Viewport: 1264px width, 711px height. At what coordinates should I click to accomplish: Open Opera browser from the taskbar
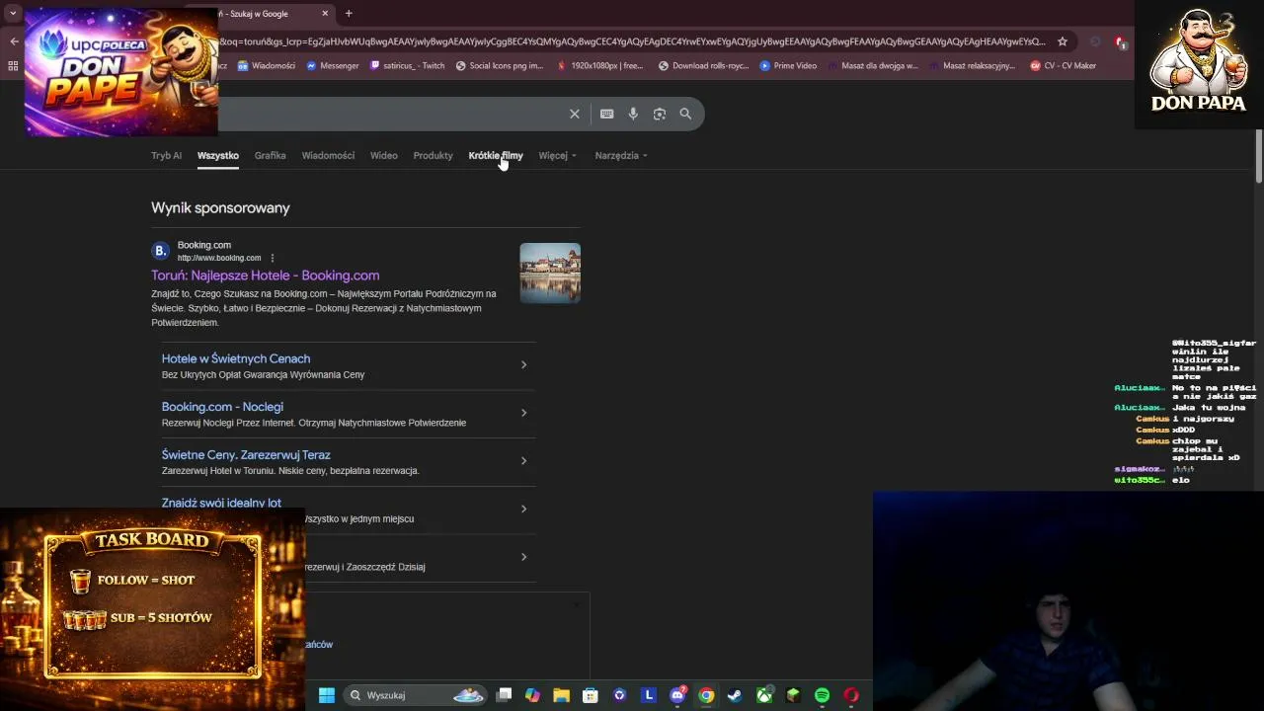850,695
